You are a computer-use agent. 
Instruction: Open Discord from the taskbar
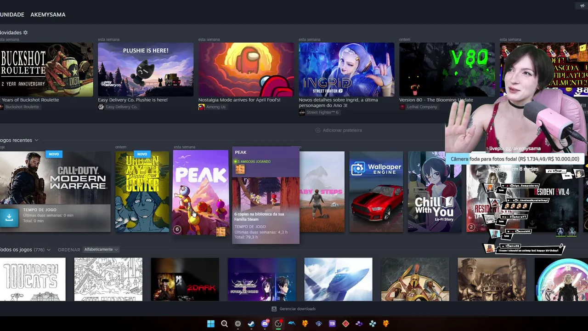(265, 324)
